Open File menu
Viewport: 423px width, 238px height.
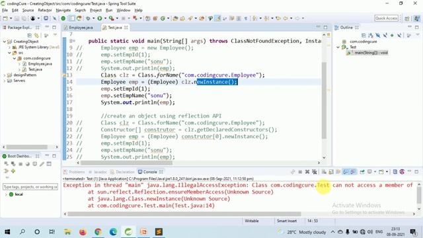(x=5, y=11)
